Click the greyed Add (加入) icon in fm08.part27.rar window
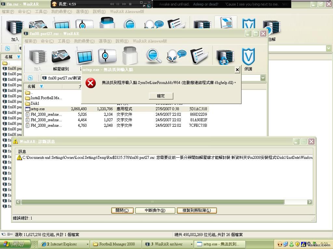This screenshot has width=333, height=249. pos(38,57)
